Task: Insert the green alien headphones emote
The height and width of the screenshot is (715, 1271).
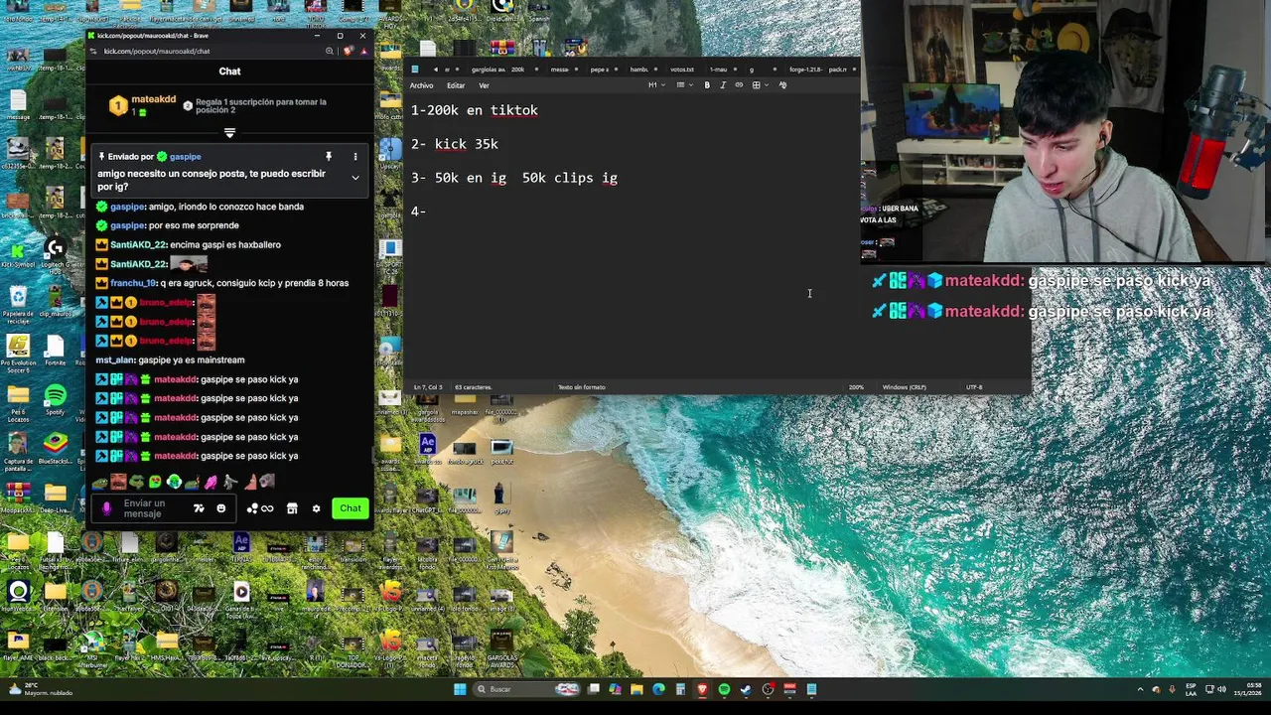Action: pos(174,482)
